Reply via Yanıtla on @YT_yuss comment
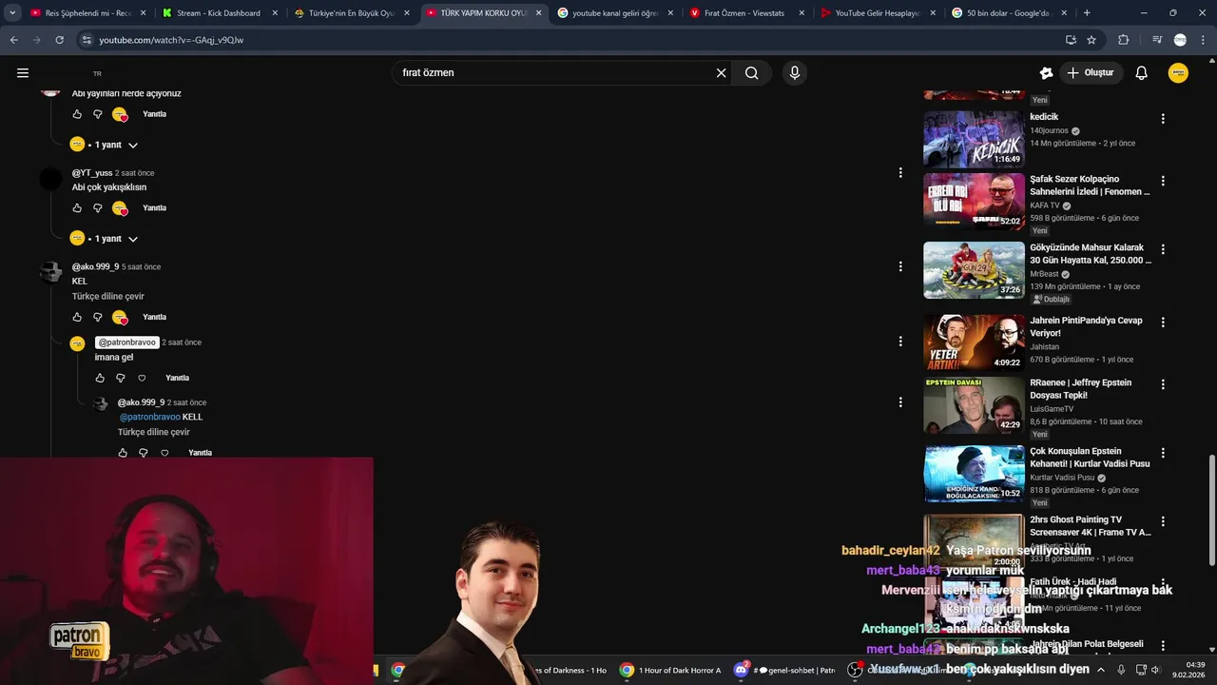Screen dimensions: 1217x685 point(154,208)
